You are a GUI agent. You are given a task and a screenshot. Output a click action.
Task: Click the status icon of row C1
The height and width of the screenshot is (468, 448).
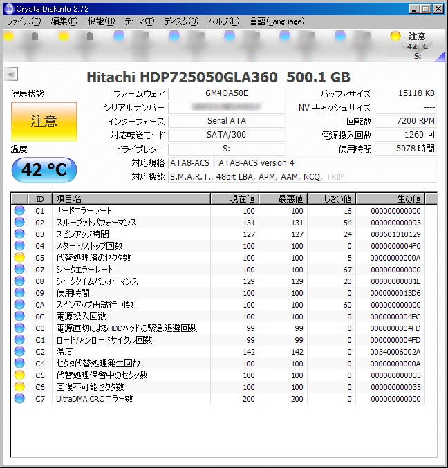[x=19, y=339]
